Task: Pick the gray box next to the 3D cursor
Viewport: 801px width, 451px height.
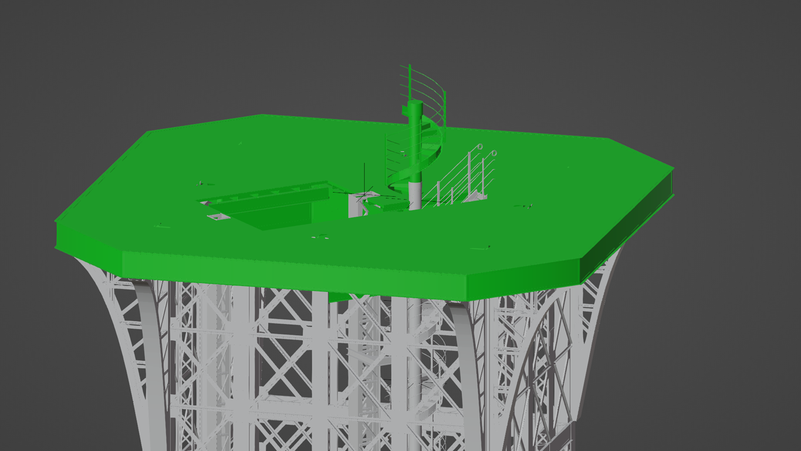Action: [356, 204]
